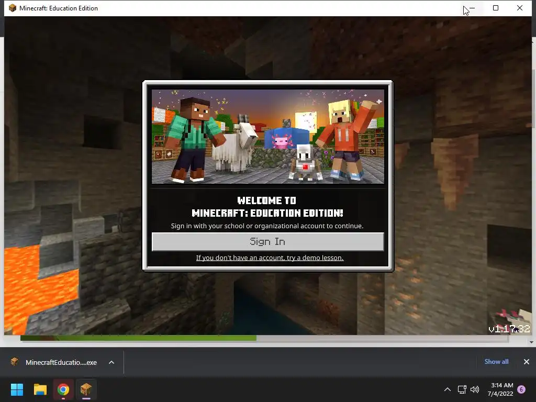
Task: Click the Minecraft welcome banner image
Action: [x=268, y=137]
